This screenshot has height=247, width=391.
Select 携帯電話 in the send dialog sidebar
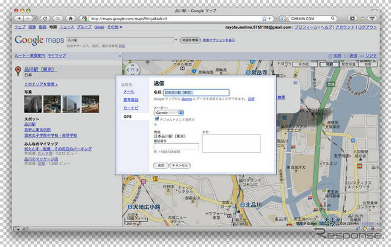point(131,100)
